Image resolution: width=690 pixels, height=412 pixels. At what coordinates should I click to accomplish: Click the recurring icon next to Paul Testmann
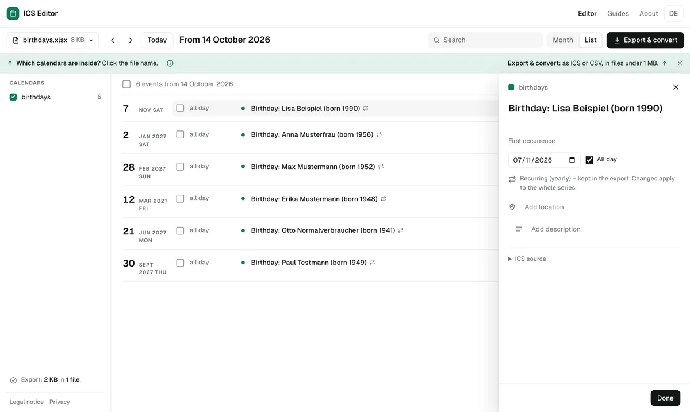pos(373,263)
